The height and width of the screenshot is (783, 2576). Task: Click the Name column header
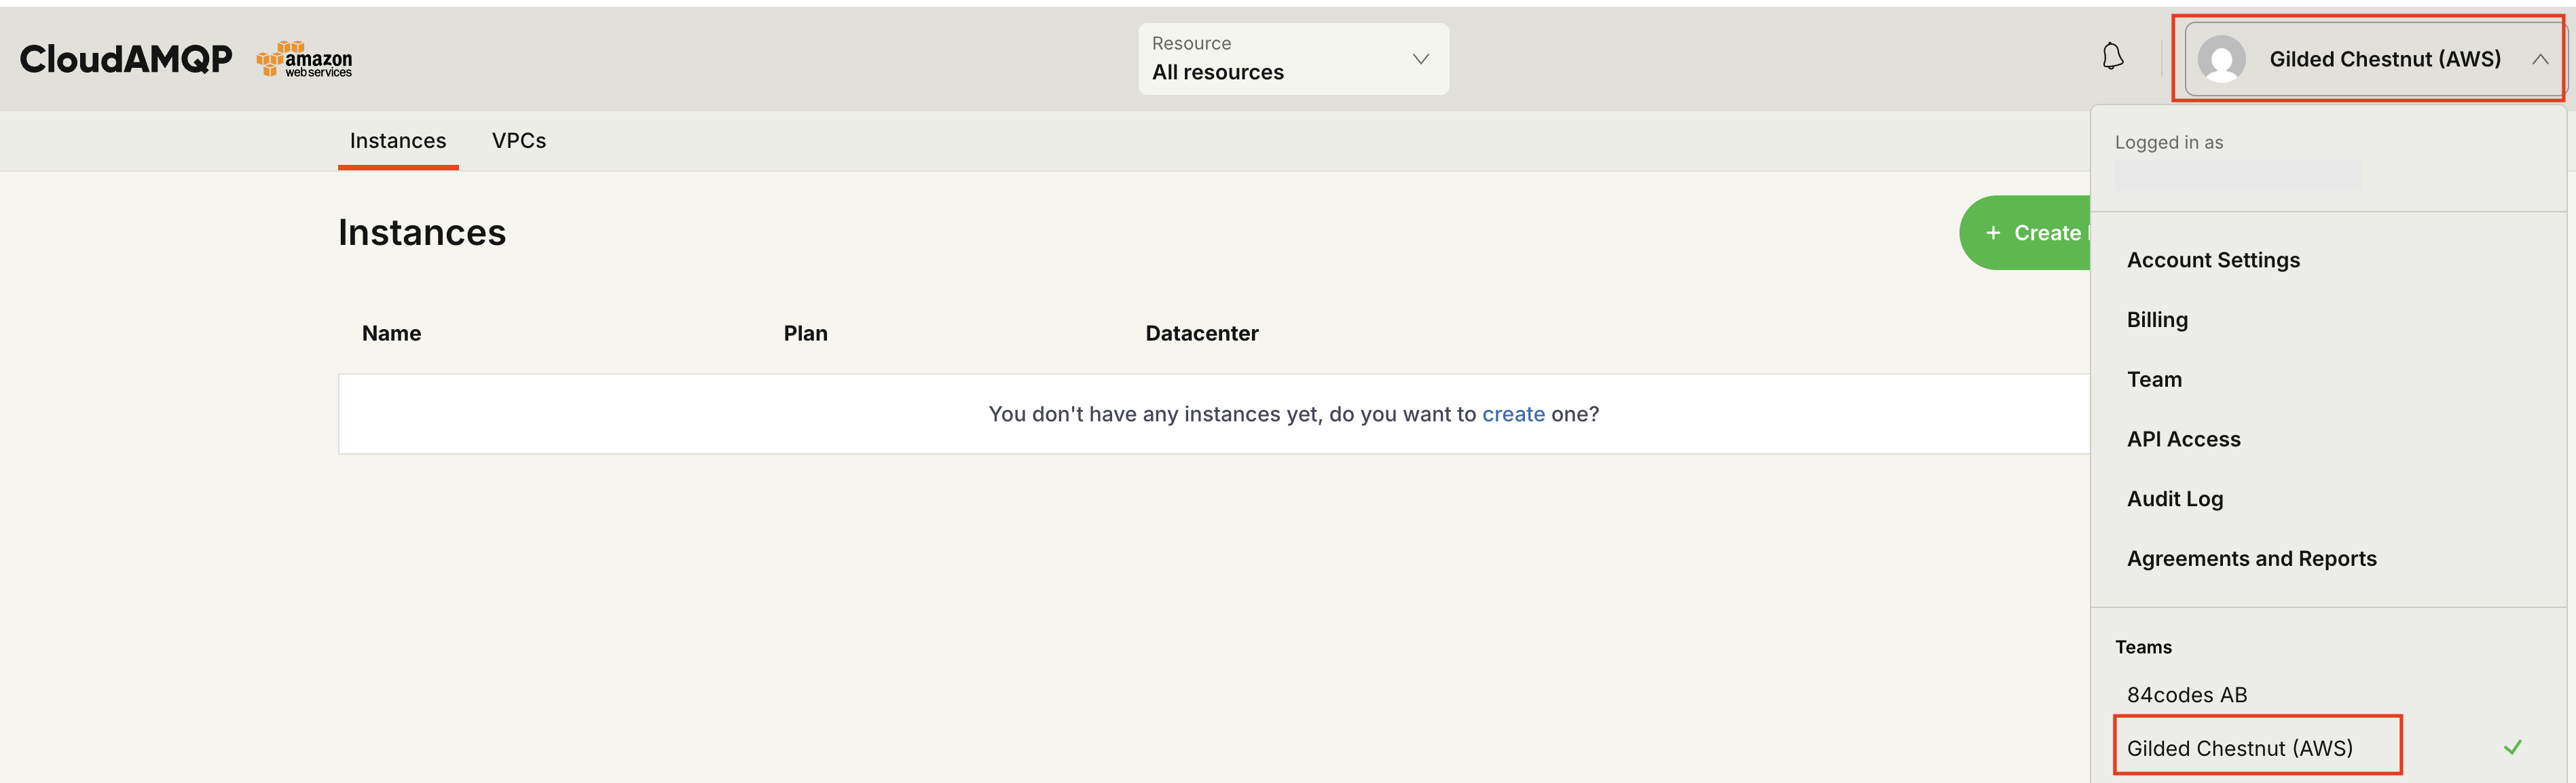point(391,334)
